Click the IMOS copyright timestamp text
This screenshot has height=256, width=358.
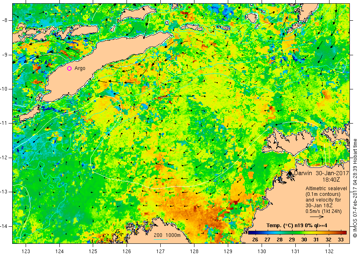355,188
